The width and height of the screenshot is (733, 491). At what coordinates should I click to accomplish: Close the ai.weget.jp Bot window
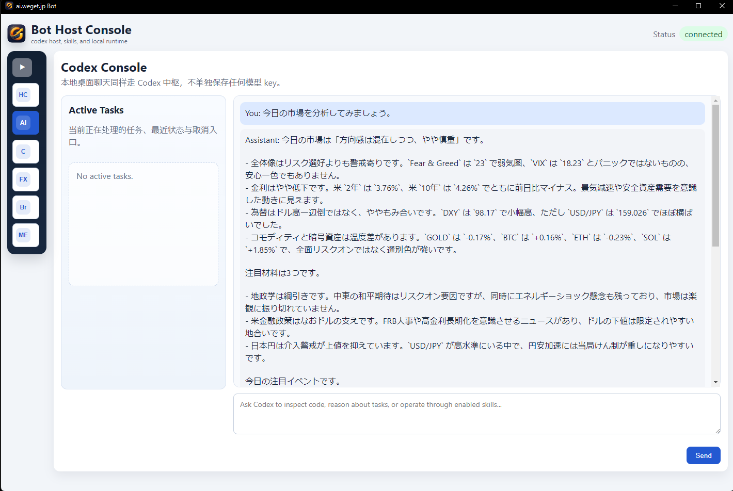[x=722, y=6]
